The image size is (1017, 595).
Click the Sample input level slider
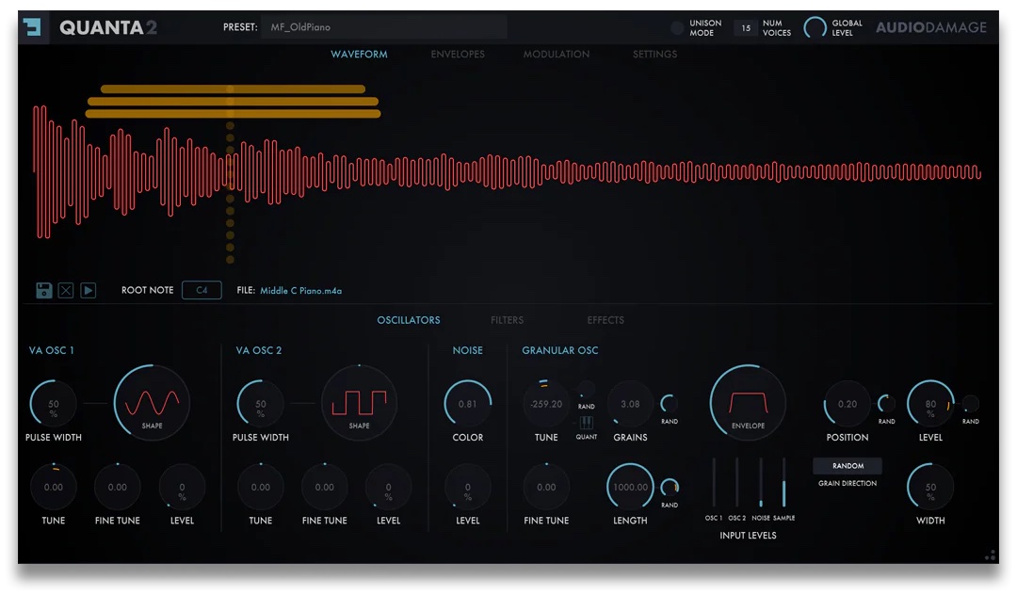pyautogui.click(x=783, y=484)
